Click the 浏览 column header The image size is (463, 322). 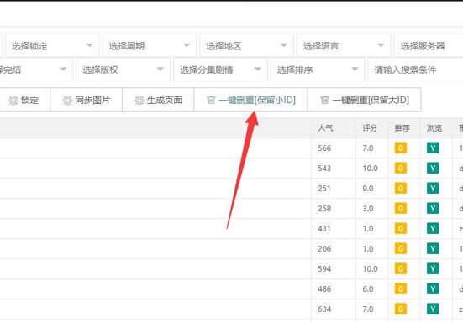click(x=434, y=128)
